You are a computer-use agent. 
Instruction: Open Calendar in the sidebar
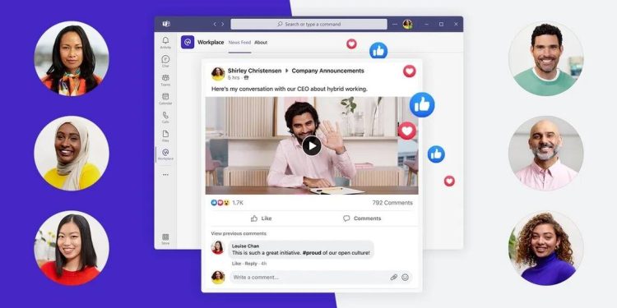[x=165, y=99]
